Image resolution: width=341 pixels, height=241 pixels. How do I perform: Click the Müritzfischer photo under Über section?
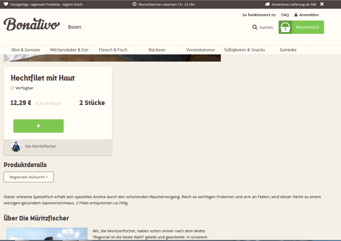click(x=47, y=234)
